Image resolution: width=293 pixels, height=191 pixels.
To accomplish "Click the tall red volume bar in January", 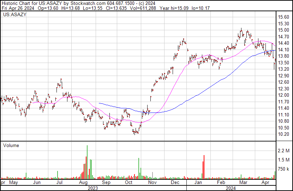I will (x=204, y=167).
